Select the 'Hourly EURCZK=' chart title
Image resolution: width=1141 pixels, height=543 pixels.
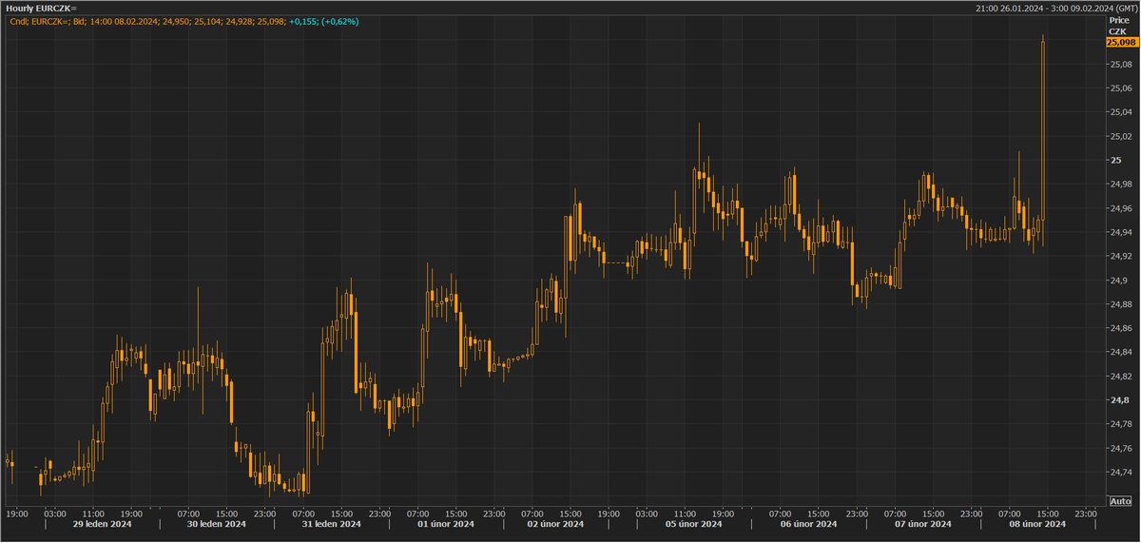(42, 8)
